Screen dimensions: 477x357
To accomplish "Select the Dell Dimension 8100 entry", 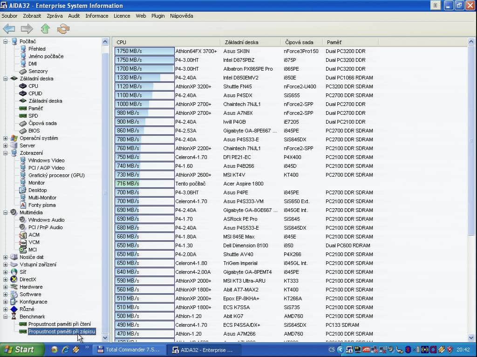I will tap(245, 245).
